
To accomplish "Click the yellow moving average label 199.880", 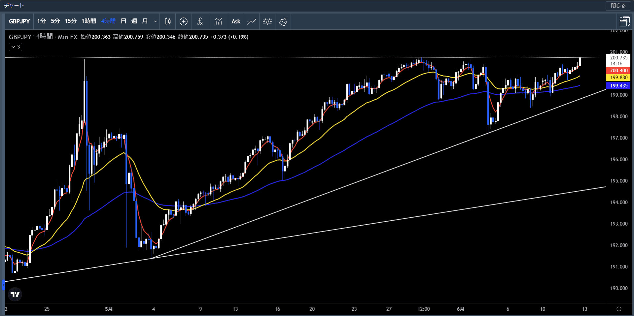I will point(618,78).
